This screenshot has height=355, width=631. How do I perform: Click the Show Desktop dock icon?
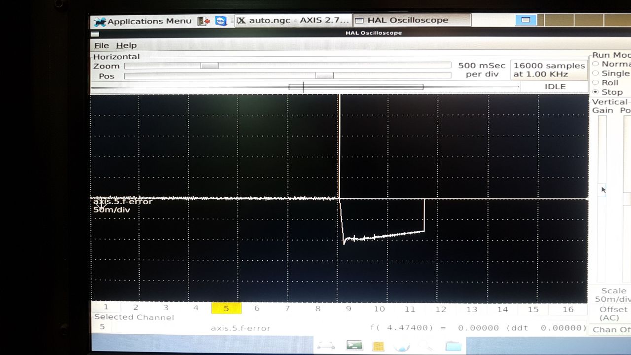[x=326, y=346]
